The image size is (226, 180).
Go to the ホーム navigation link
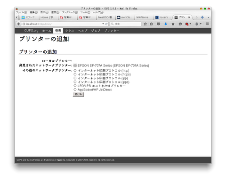point(47,31)
